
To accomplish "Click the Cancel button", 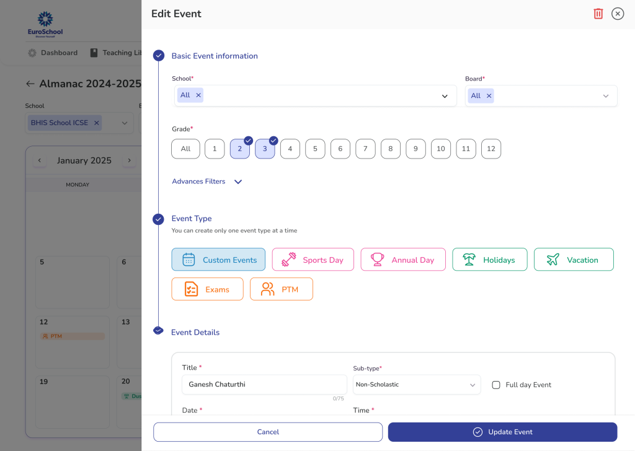I will click(x=268, y=432).
